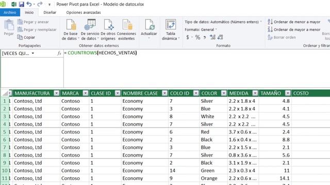Click the TAMAÑO cell 5.6
The width and height of the screenshot is (330, 185).
pyautogui.click(x=275, y=155)
